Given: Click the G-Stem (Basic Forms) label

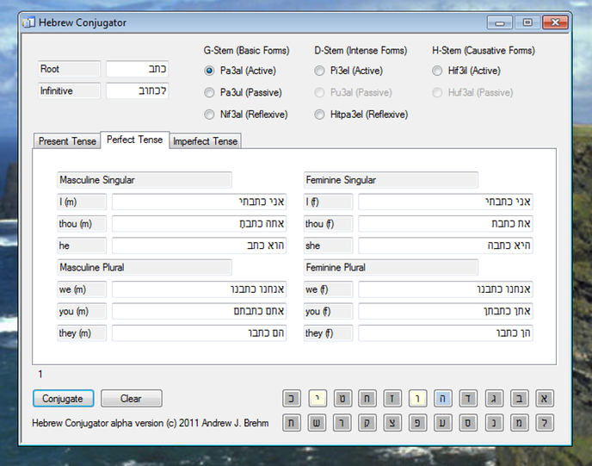Looking at the screenshot, I should click(x=247, y=51).
